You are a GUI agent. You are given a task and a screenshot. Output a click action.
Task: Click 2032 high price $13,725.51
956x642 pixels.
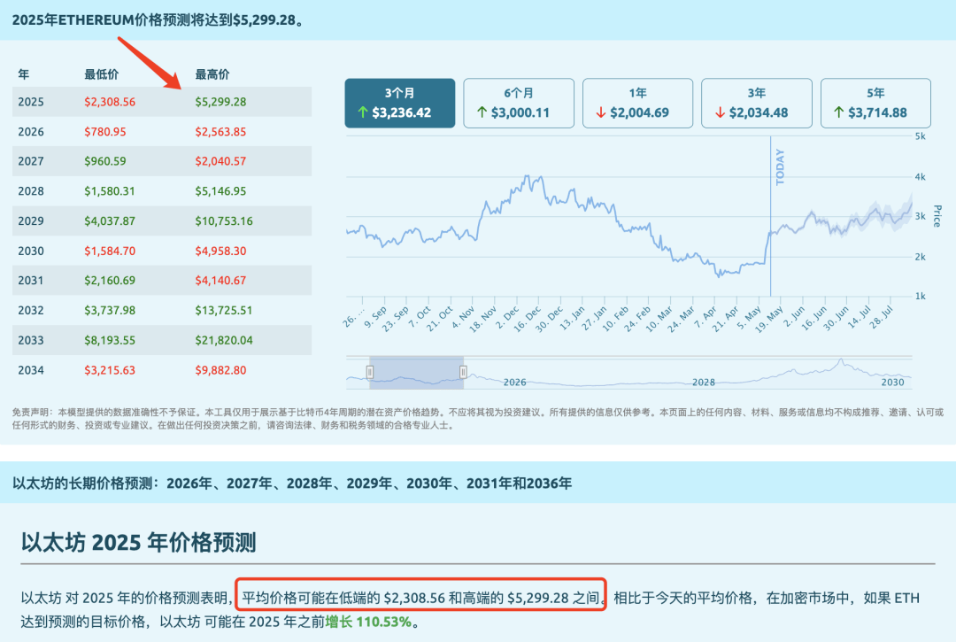(x=224, y=311)
